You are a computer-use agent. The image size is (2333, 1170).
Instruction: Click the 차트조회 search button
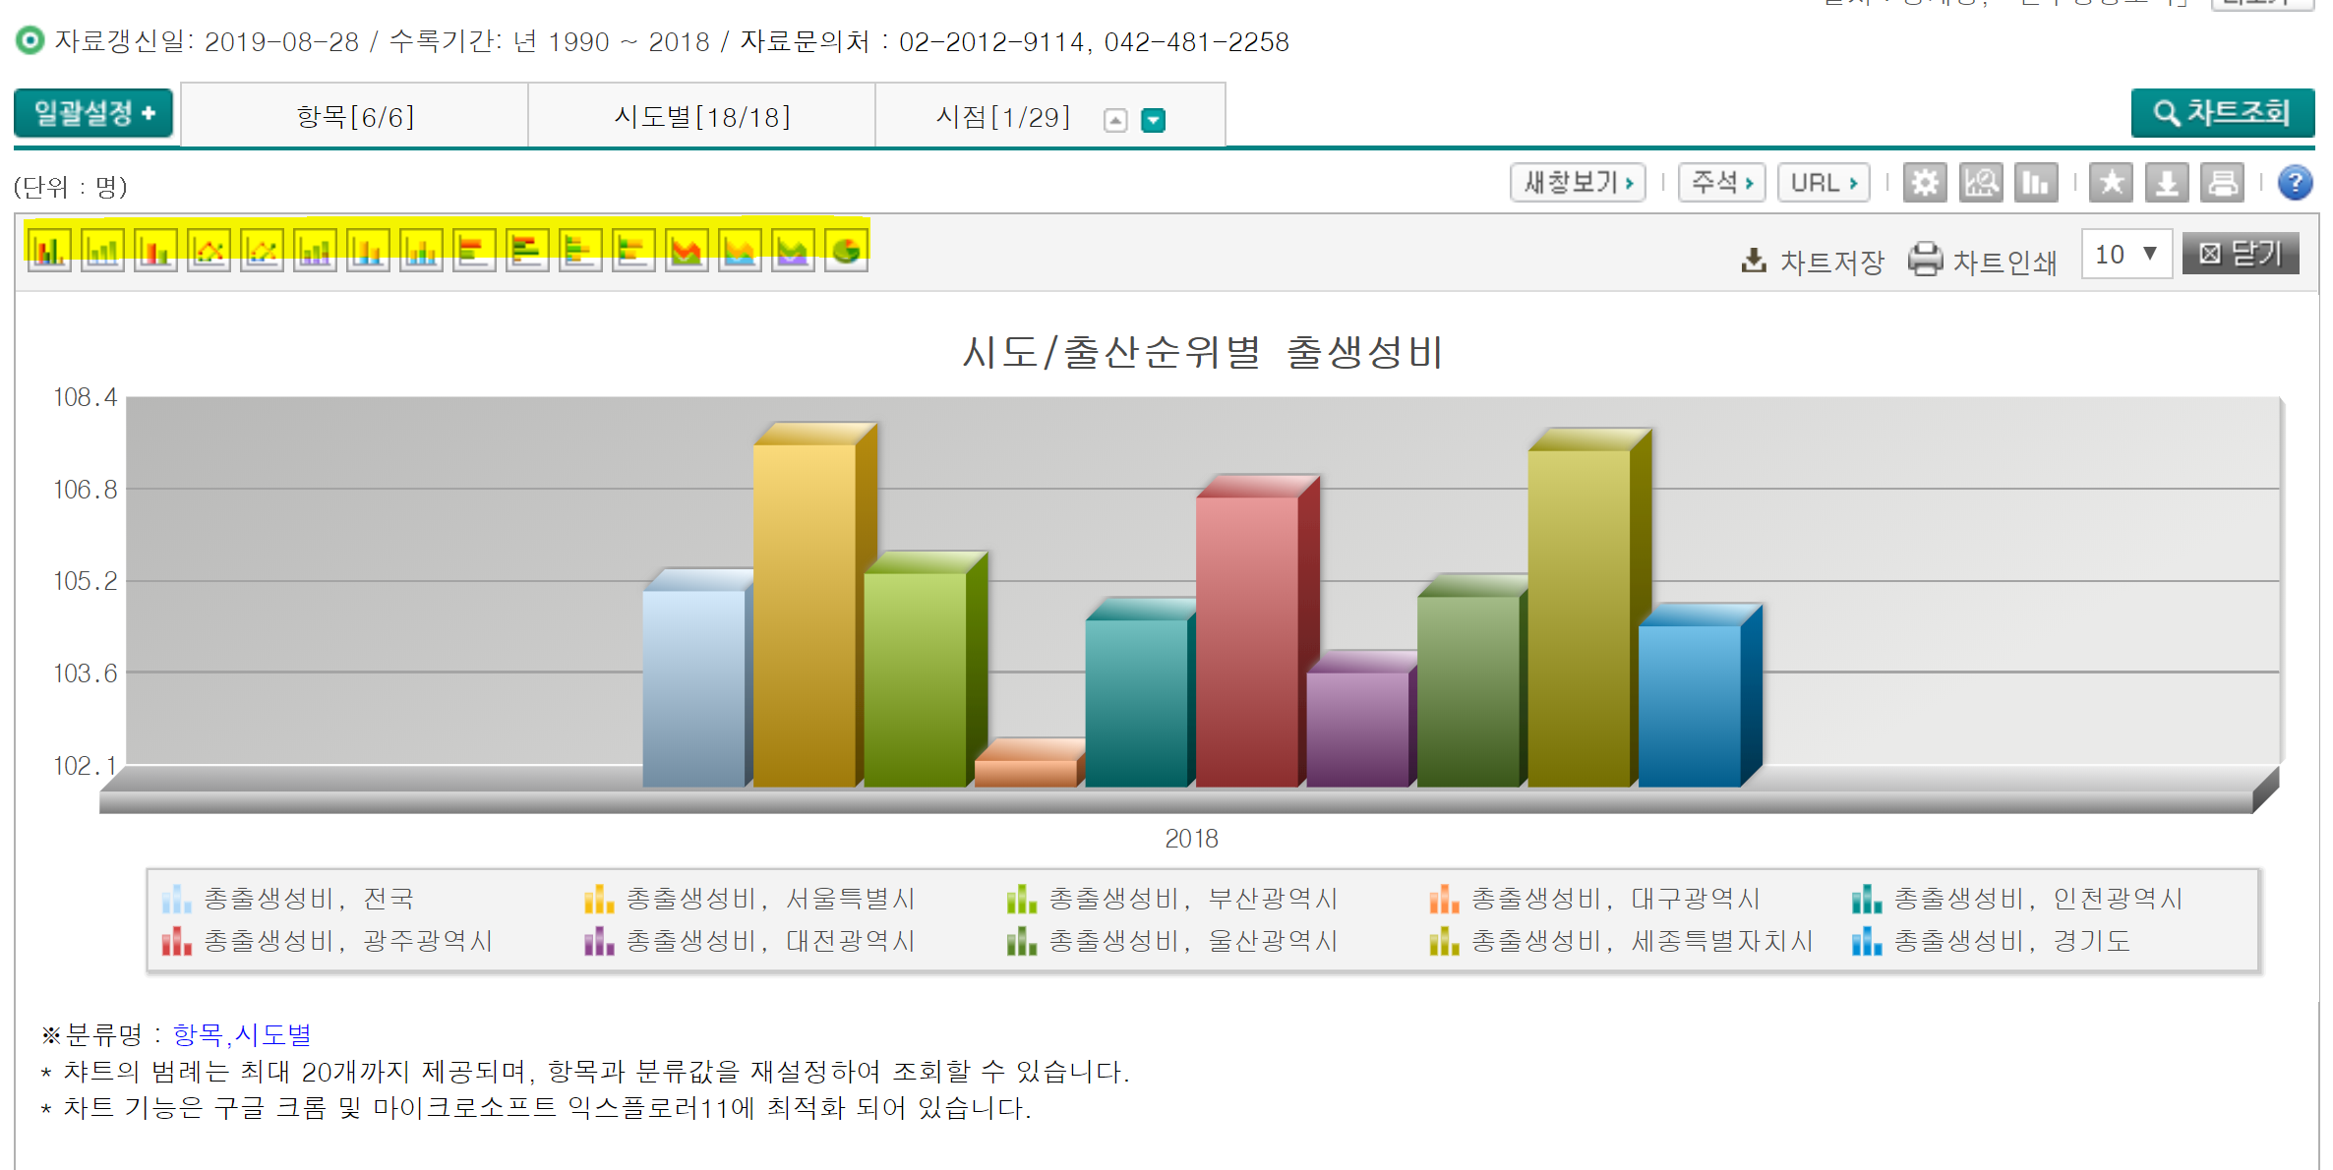coord(2222,113)
